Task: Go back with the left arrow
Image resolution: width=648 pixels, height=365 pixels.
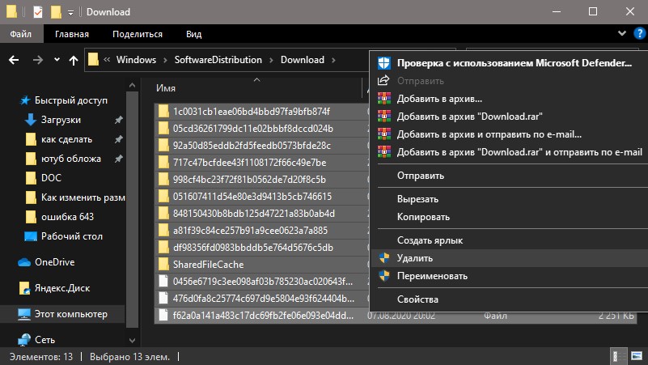Action: pyautogui.click(x=14, y=61)
